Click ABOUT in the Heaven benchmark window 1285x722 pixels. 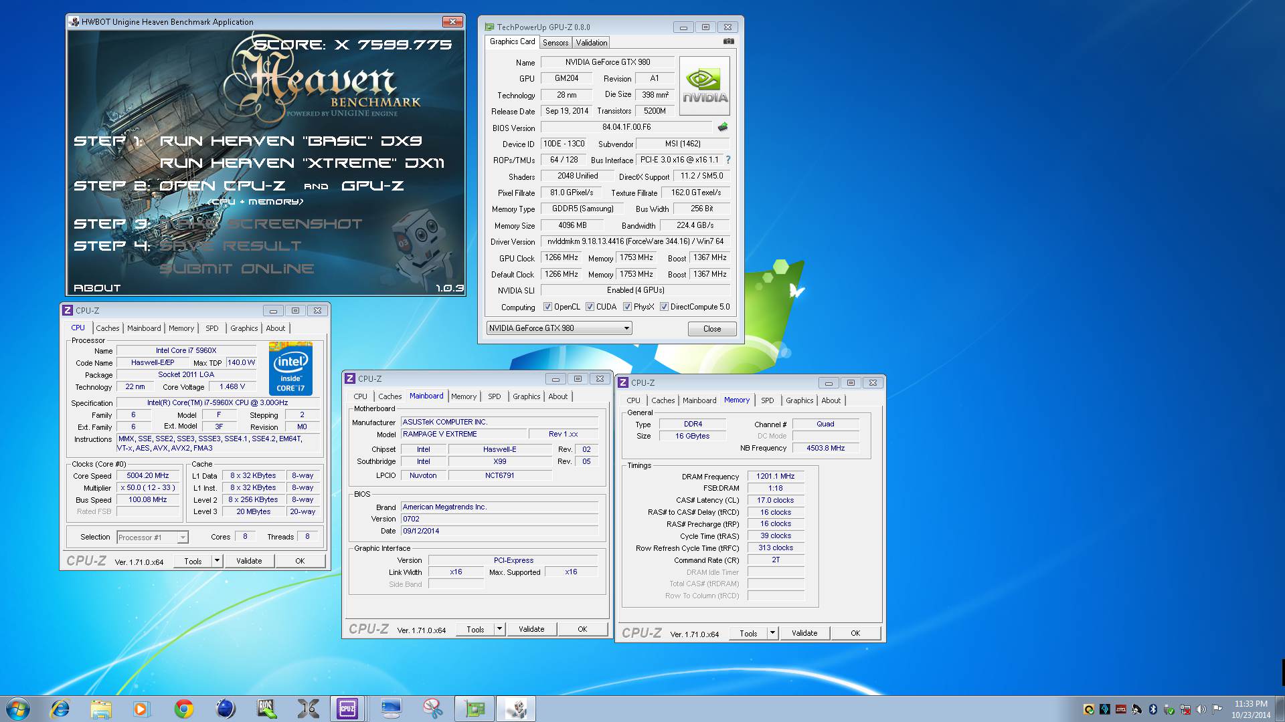coord(97,288)
